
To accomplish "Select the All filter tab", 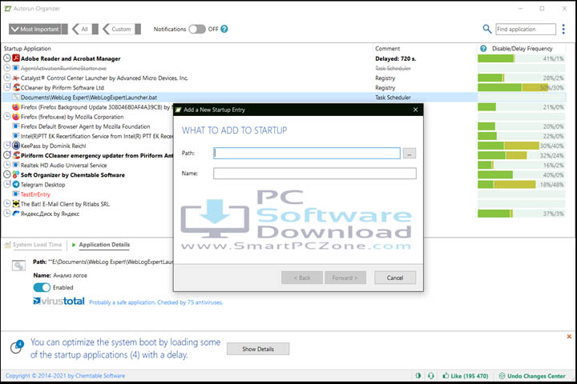I will [85, 29].
